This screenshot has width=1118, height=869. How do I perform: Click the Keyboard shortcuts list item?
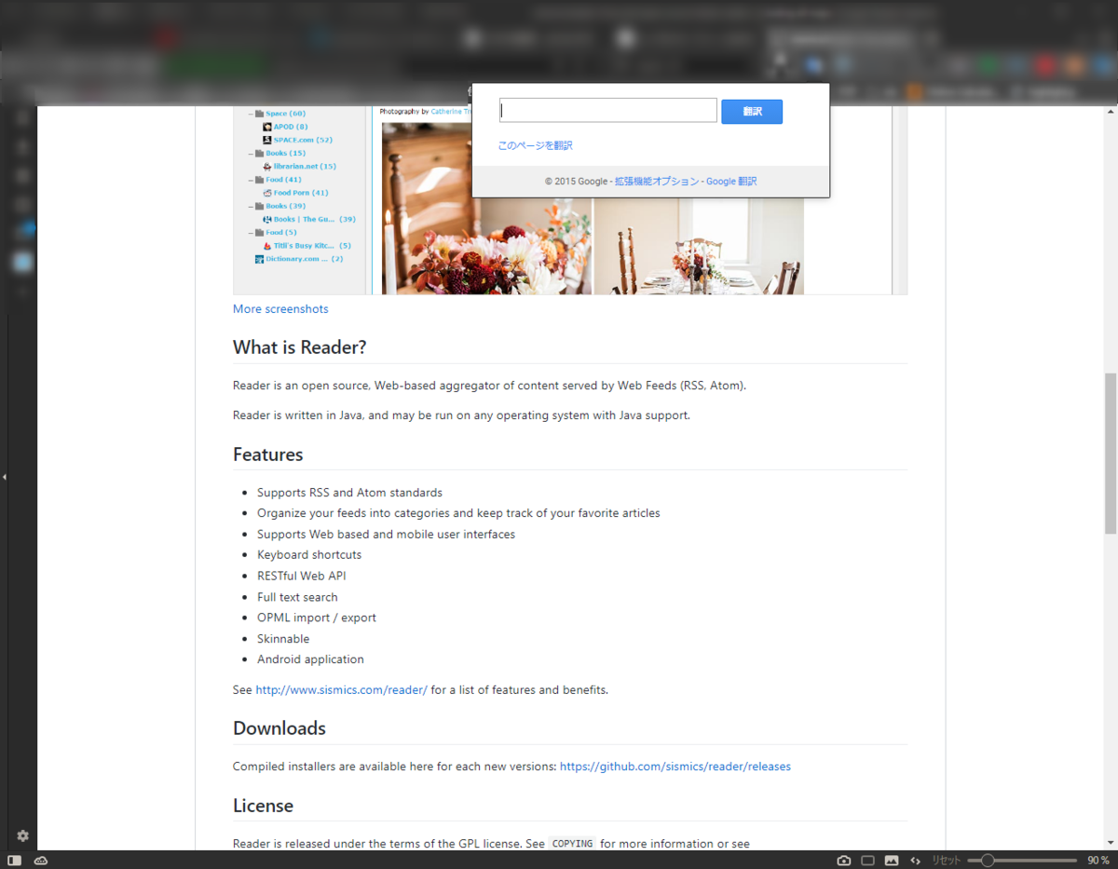(x=309, y=555)
